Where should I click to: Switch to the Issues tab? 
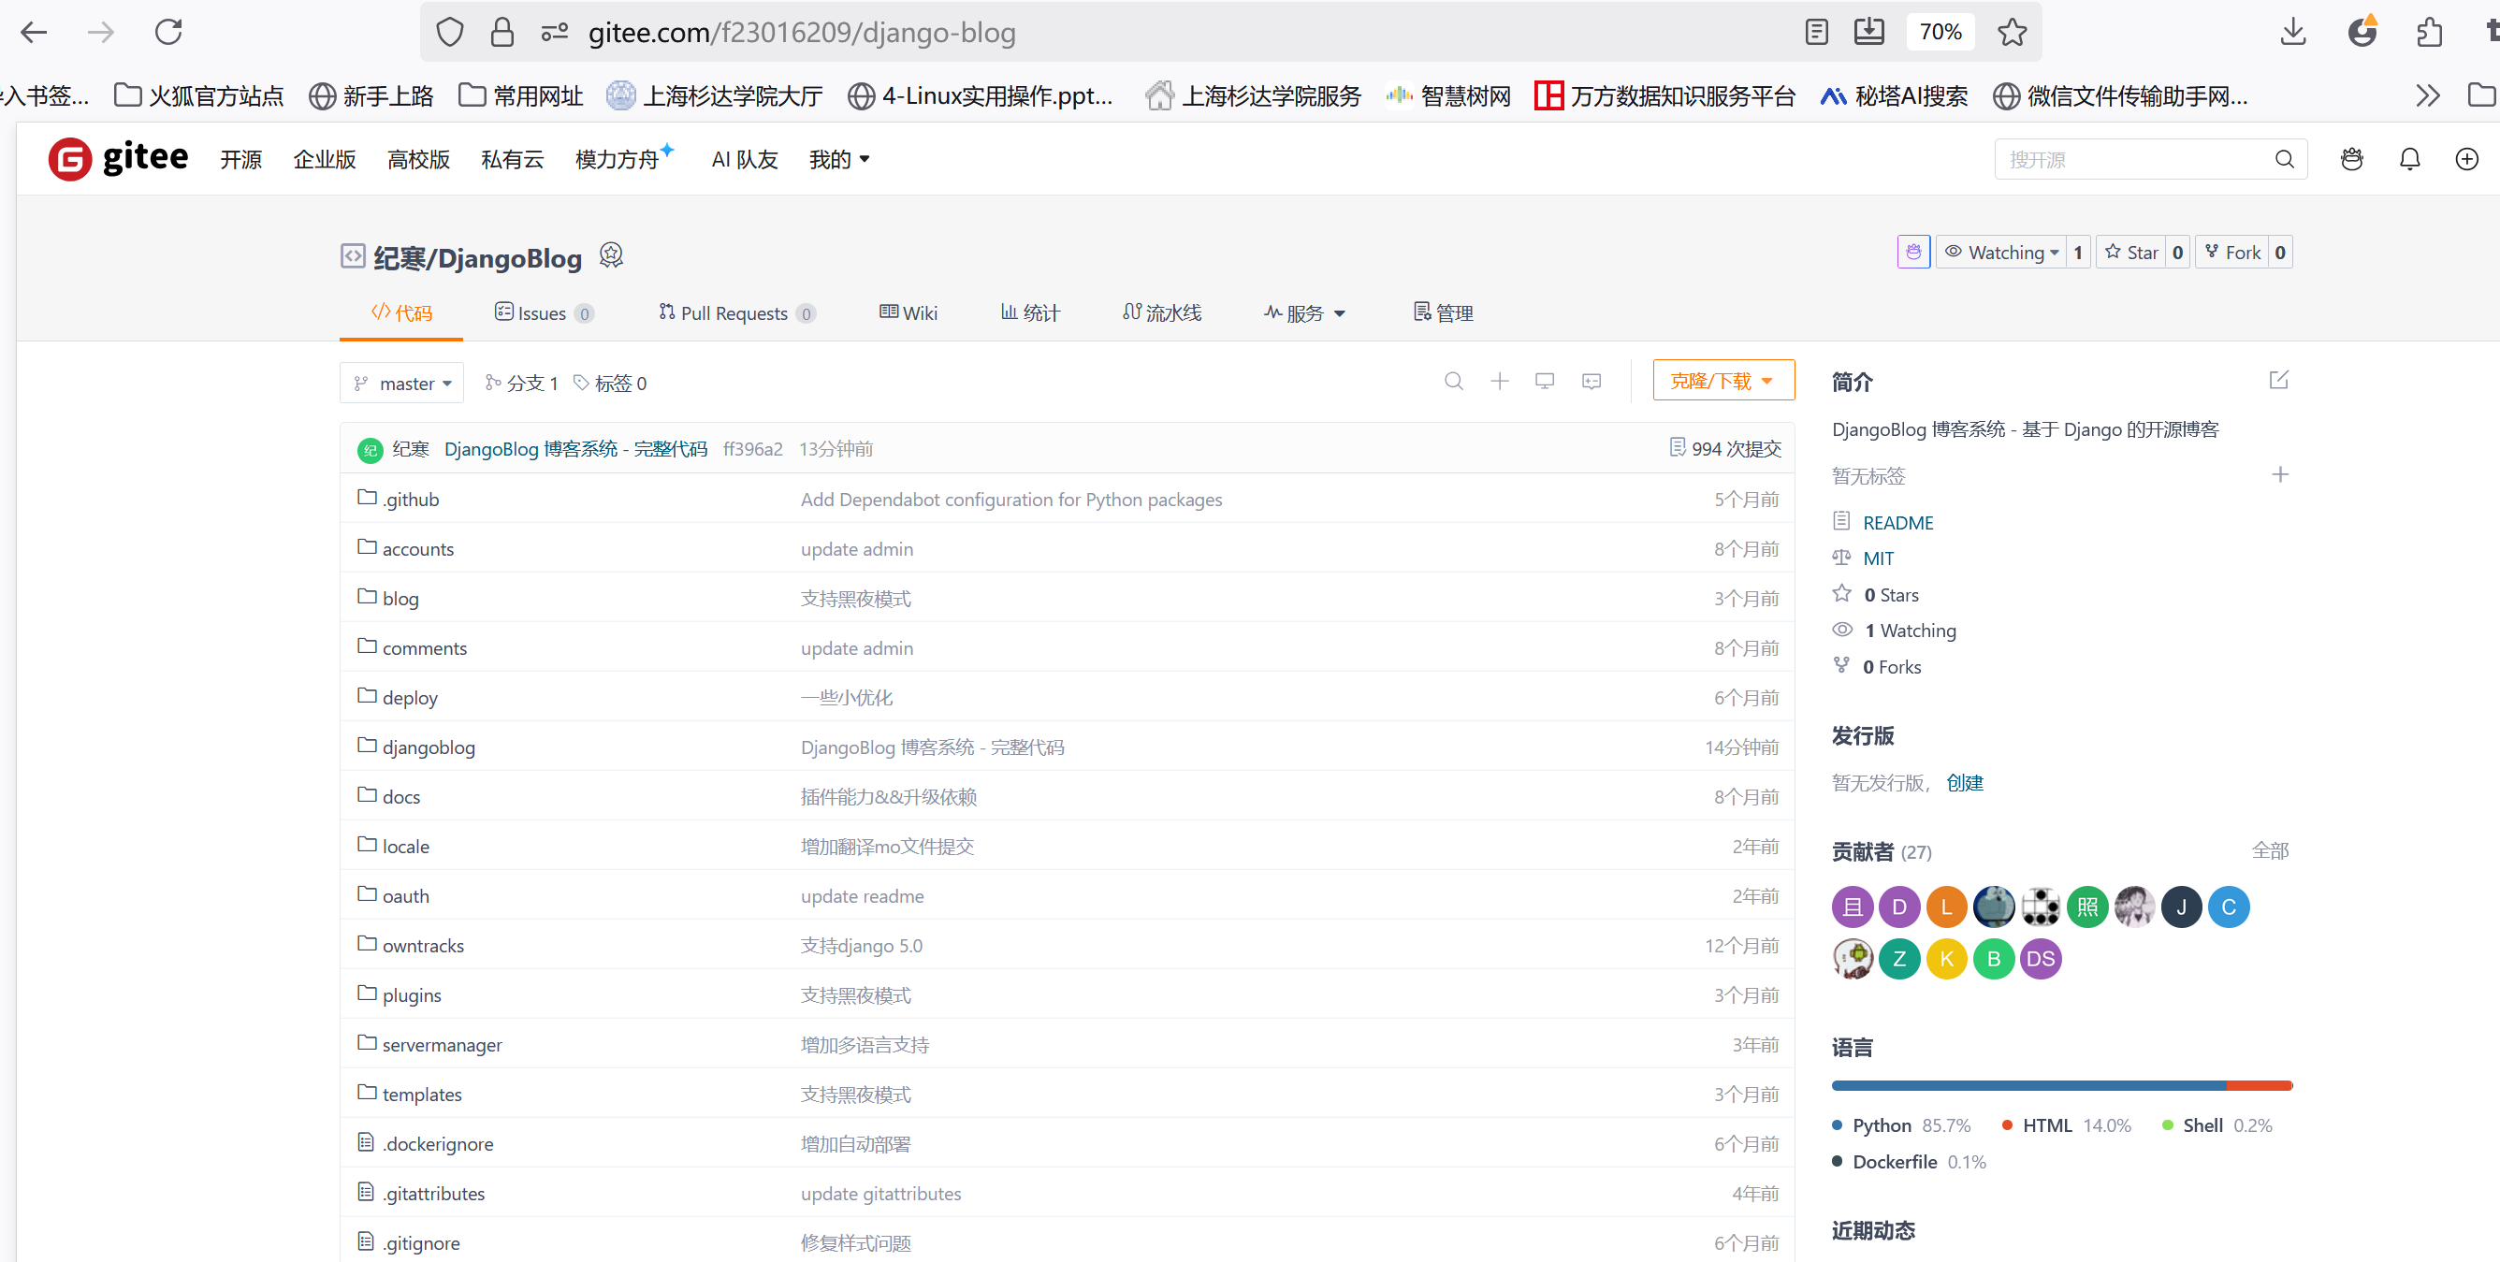(x=543, y=312)
